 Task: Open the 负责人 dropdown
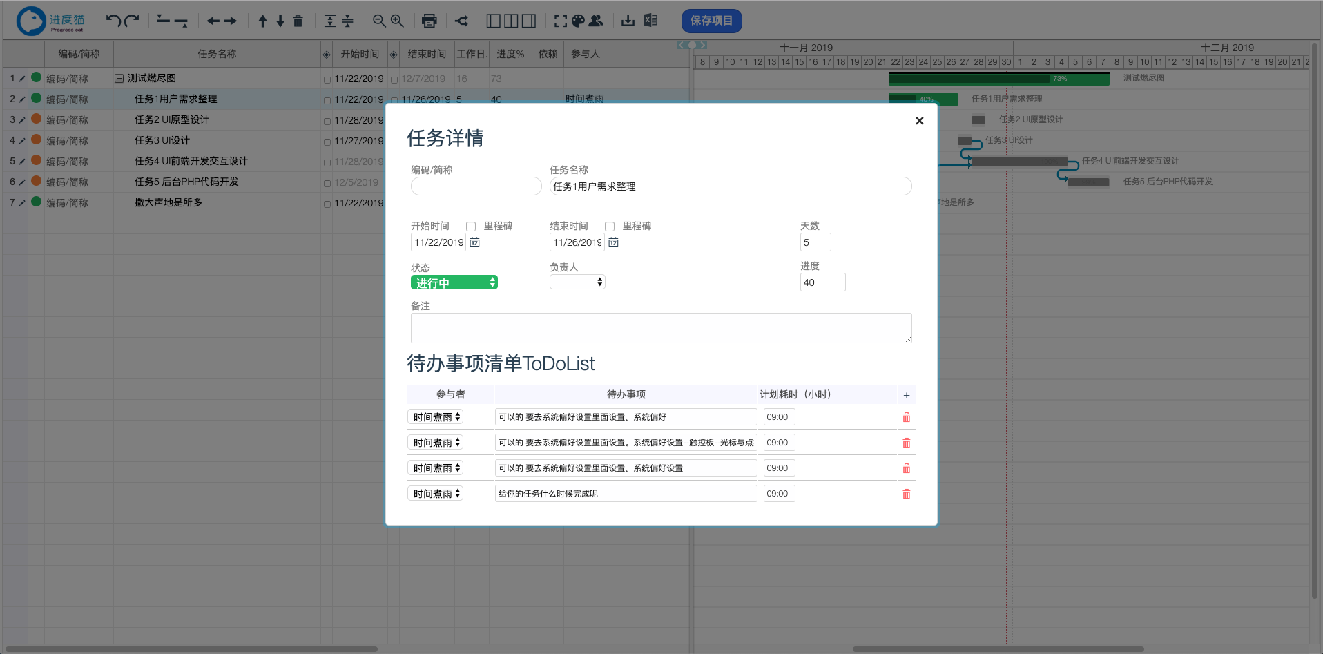(x=577, y=282)
